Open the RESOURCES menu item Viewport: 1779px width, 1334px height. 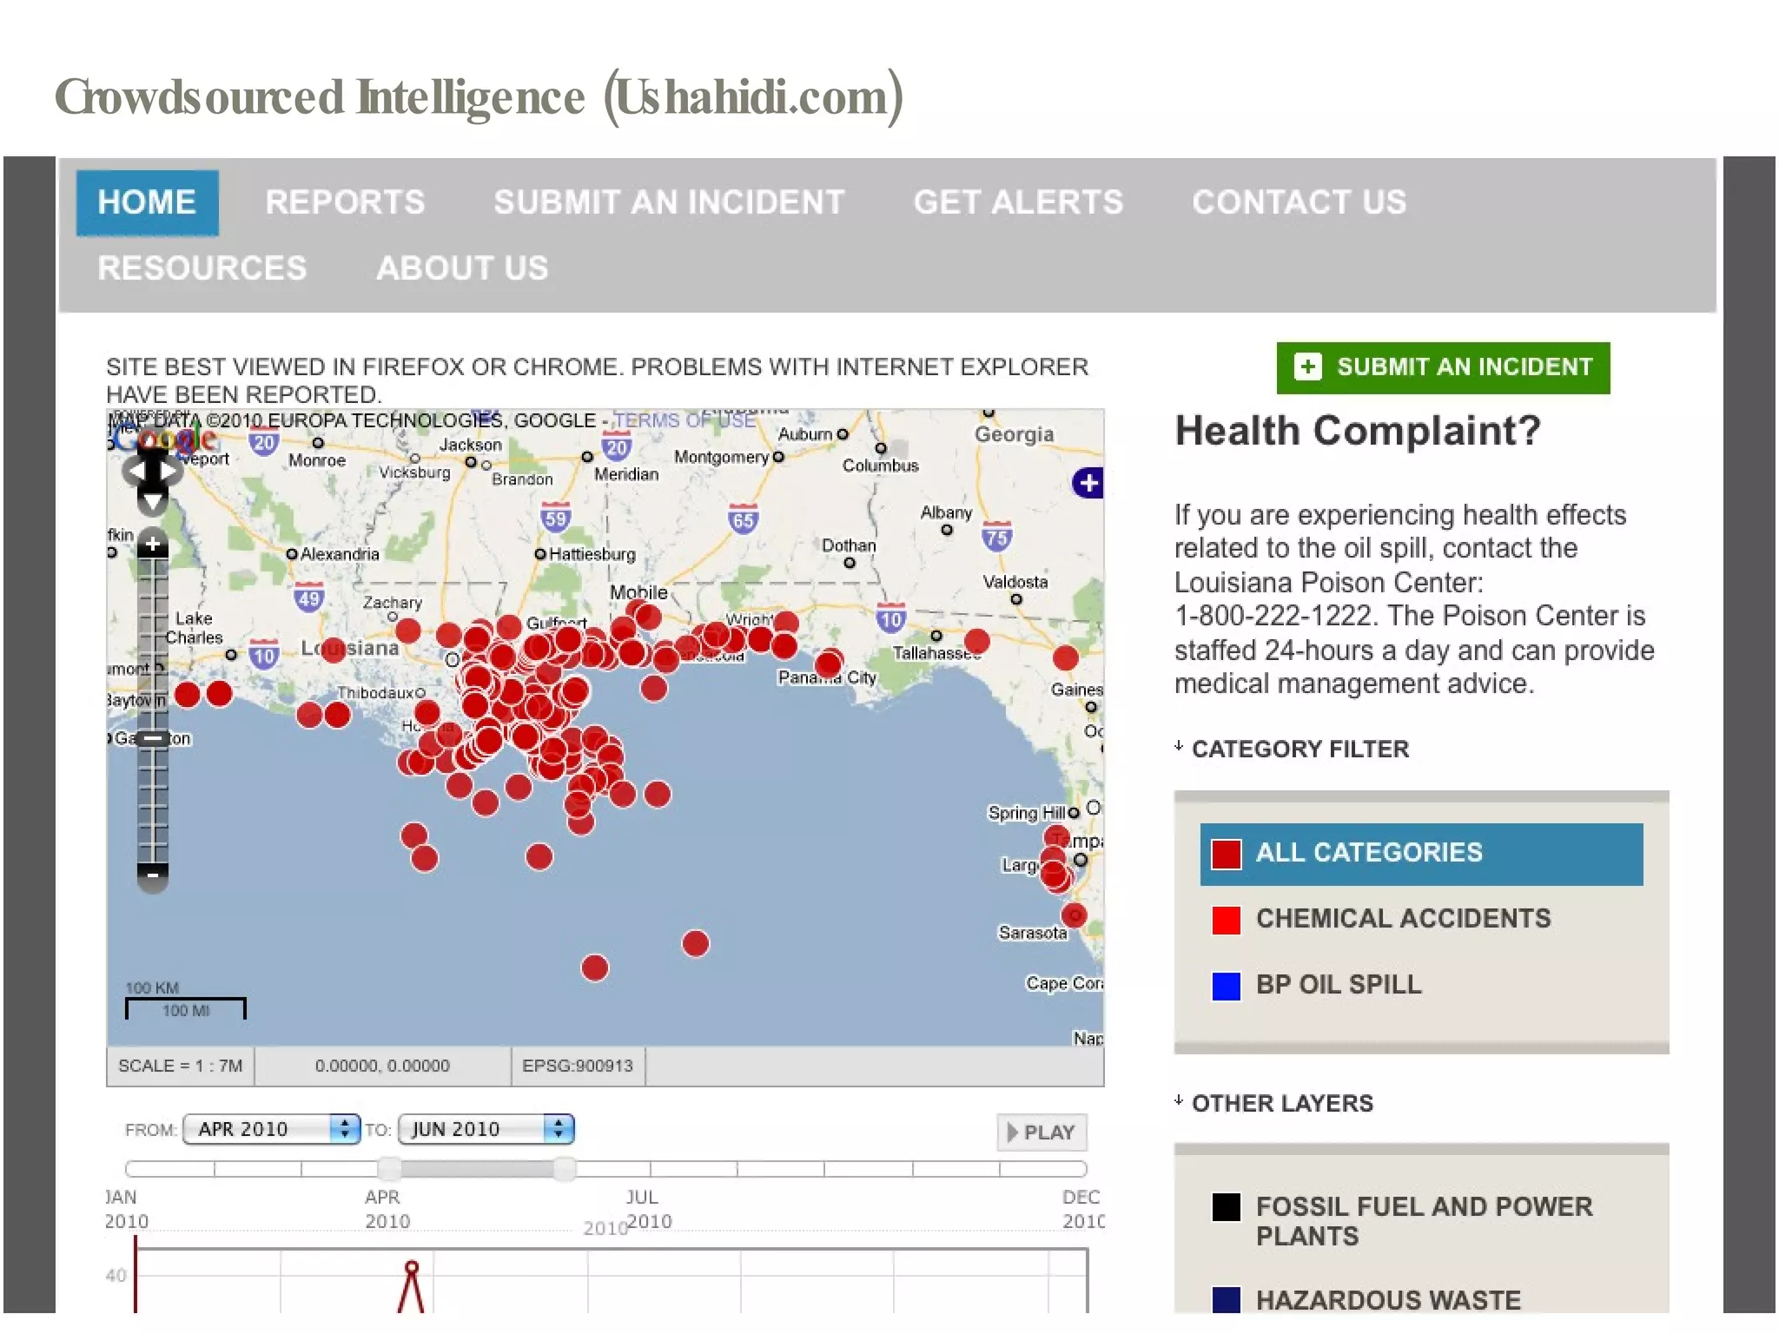tap(202, 267)
